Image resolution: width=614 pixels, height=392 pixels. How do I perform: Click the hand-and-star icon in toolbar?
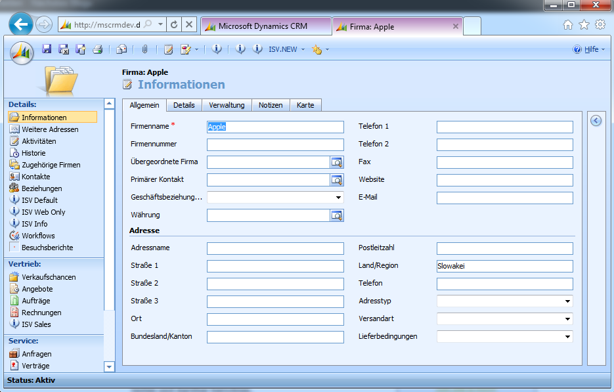tap(317, 49)
